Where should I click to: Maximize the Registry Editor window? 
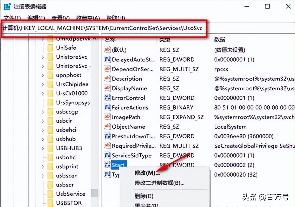pyautogui.click(x=267, y=6)
